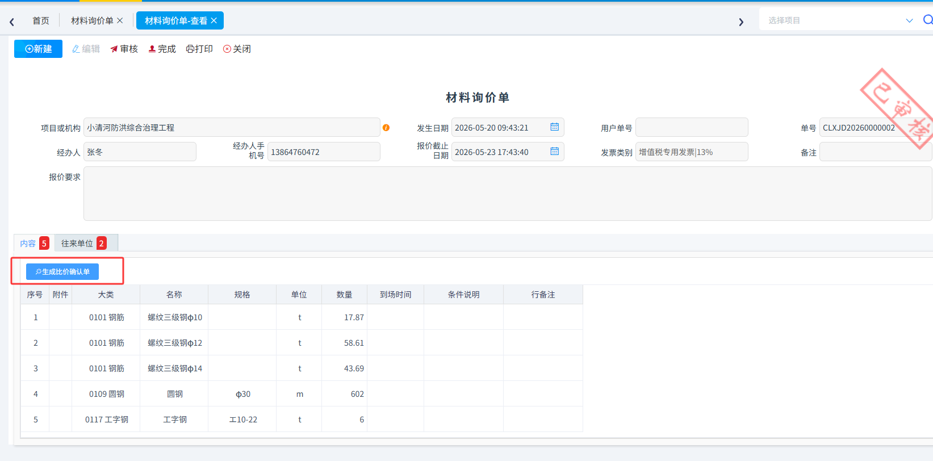Click the 大类 column header
The width and height of the screenshot is (933, 461).
click(106, 295)
